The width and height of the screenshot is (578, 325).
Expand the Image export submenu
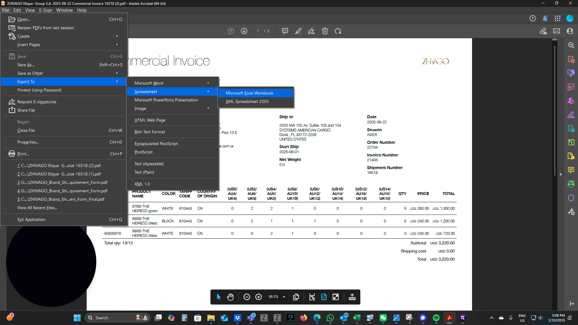click(x=172, y=108)
